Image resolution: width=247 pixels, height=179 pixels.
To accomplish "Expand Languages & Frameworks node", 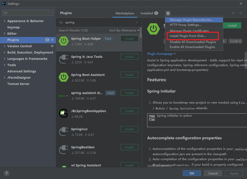I will tap(5, 59).
